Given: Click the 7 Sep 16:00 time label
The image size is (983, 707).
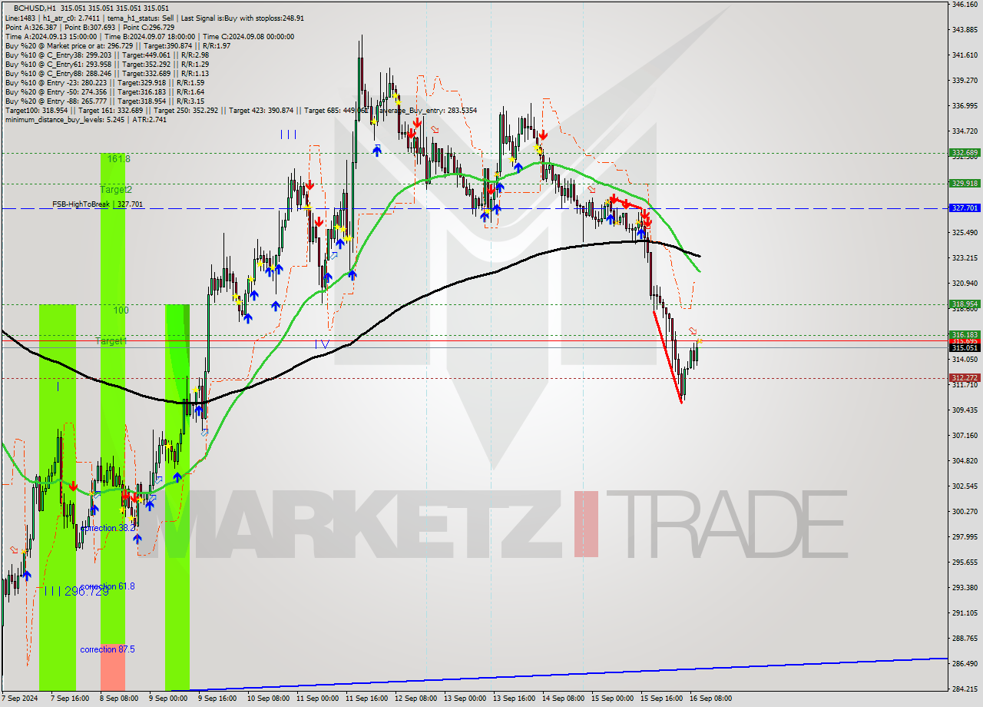Looking at the screenshot, I should (x=69, y=699).
